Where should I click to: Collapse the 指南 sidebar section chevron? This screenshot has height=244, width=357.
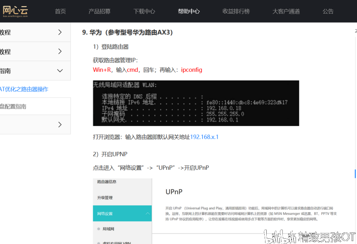click(x=60, y=71)
